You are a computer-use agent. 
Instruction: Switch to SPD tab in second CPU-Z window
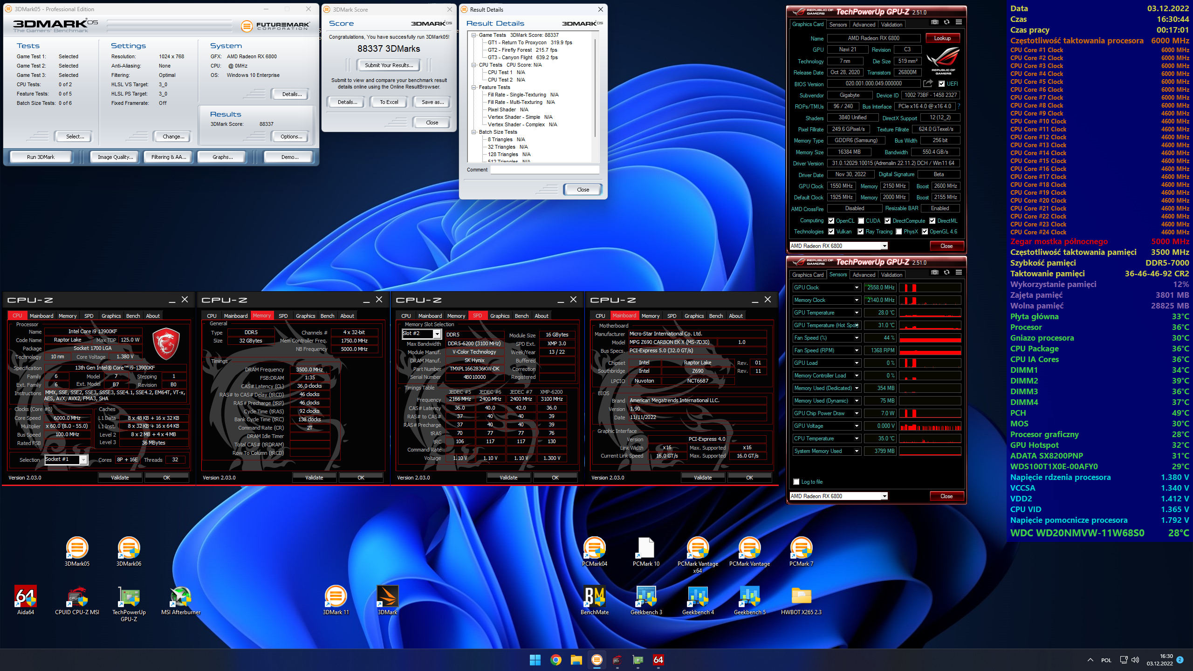[x=283, y=316]
